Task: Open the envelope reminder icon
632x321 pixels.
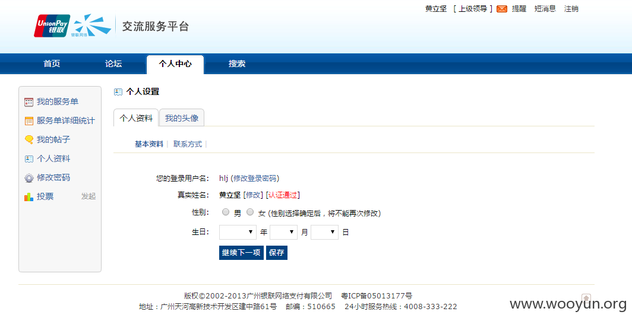Action: point(502,9)
